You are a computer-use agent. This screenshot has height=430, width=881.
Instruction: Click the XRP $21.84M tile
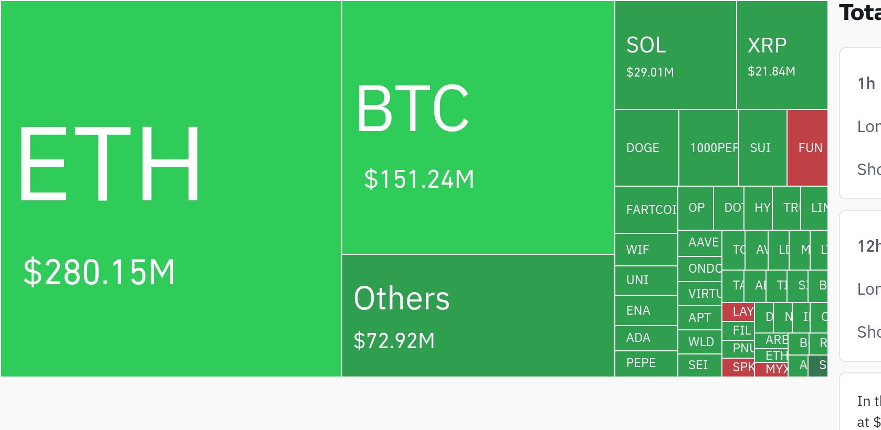(782, 55)
